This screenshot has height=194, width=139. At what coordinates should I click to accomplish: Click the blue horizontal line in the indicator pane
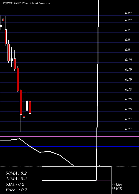coord(69,147)
